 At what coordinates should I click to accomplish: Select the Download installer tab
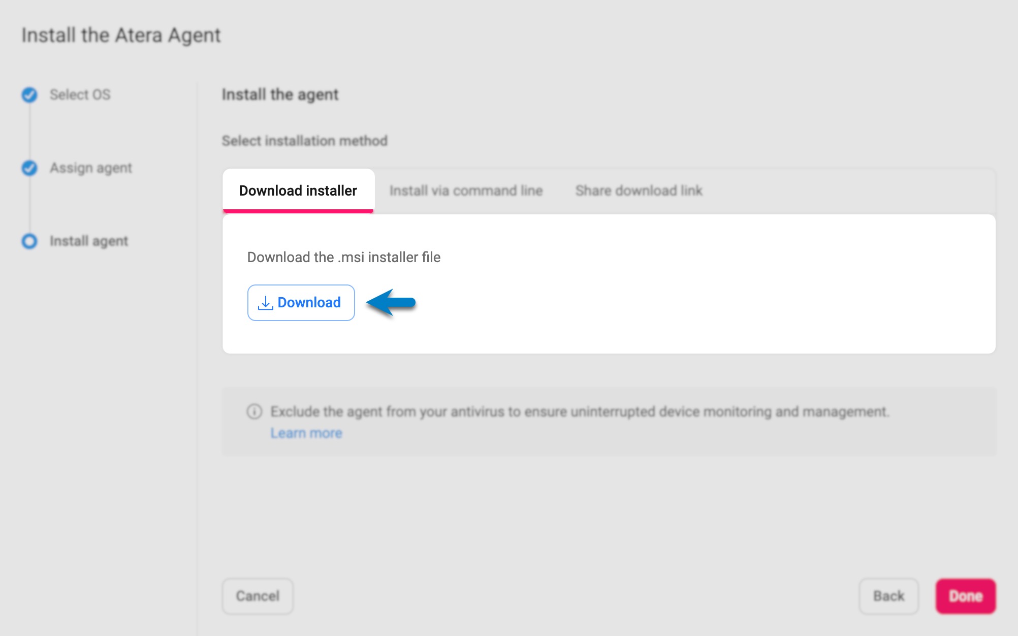(298, 190)
